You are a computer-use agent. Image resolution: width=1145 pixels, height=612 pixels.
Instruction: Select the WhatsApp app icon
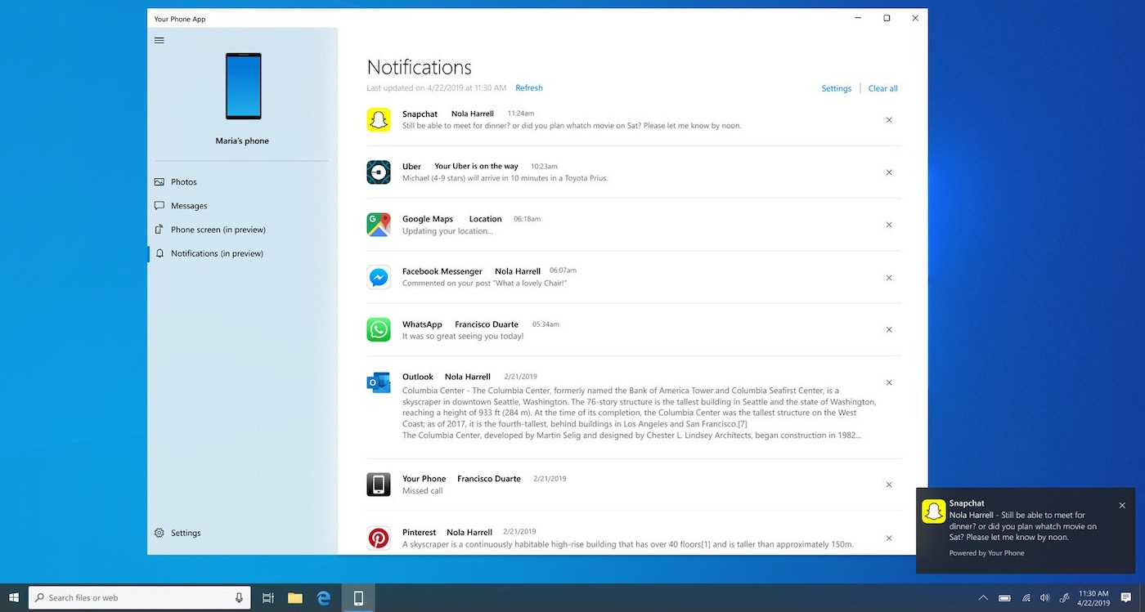point(378,329)
